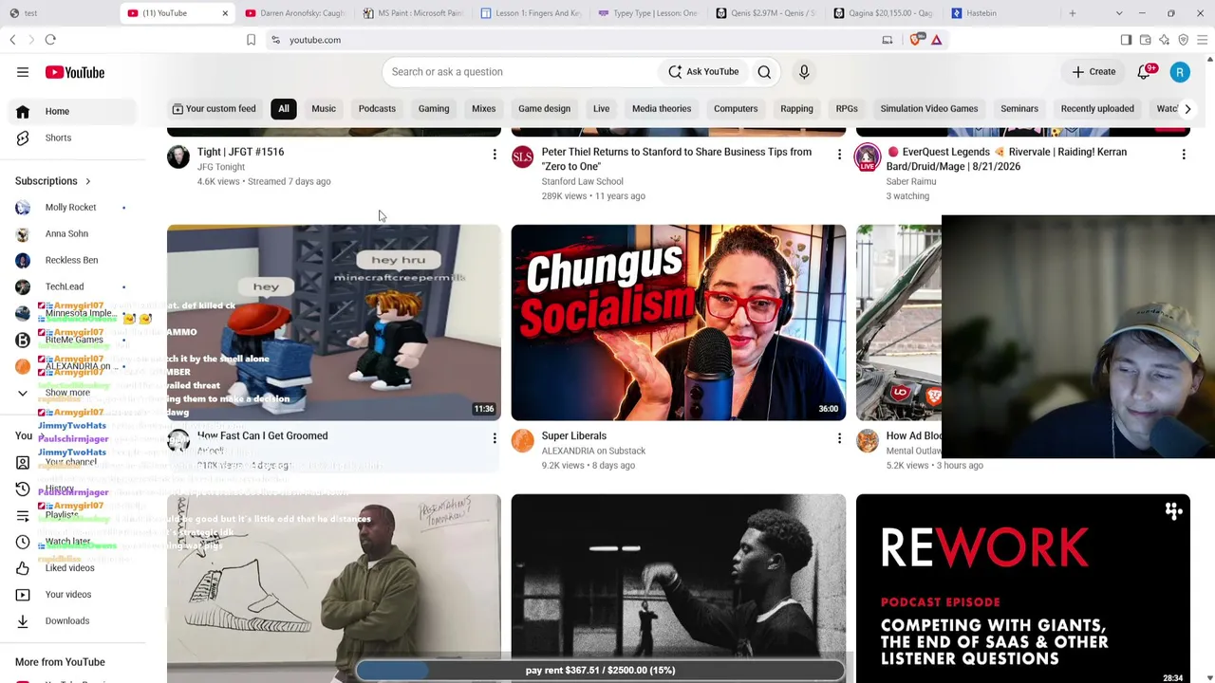This screenshot has height=683, width=1215.
Task: Open more options for the Peter Thiel video
Action: (839, 154)
